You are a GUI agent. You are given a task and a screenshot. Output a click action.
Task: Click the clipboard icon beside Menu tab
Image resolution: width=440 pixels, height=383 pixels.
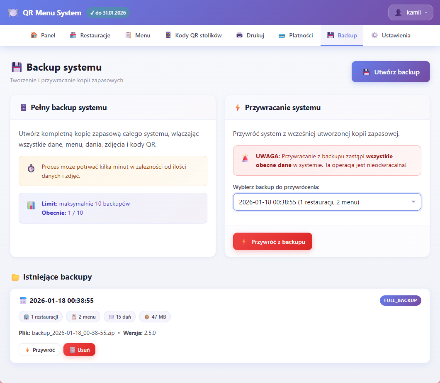(128, 35)
